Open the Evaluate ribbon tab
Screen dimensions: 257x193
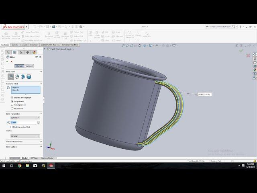coord(24,45)
